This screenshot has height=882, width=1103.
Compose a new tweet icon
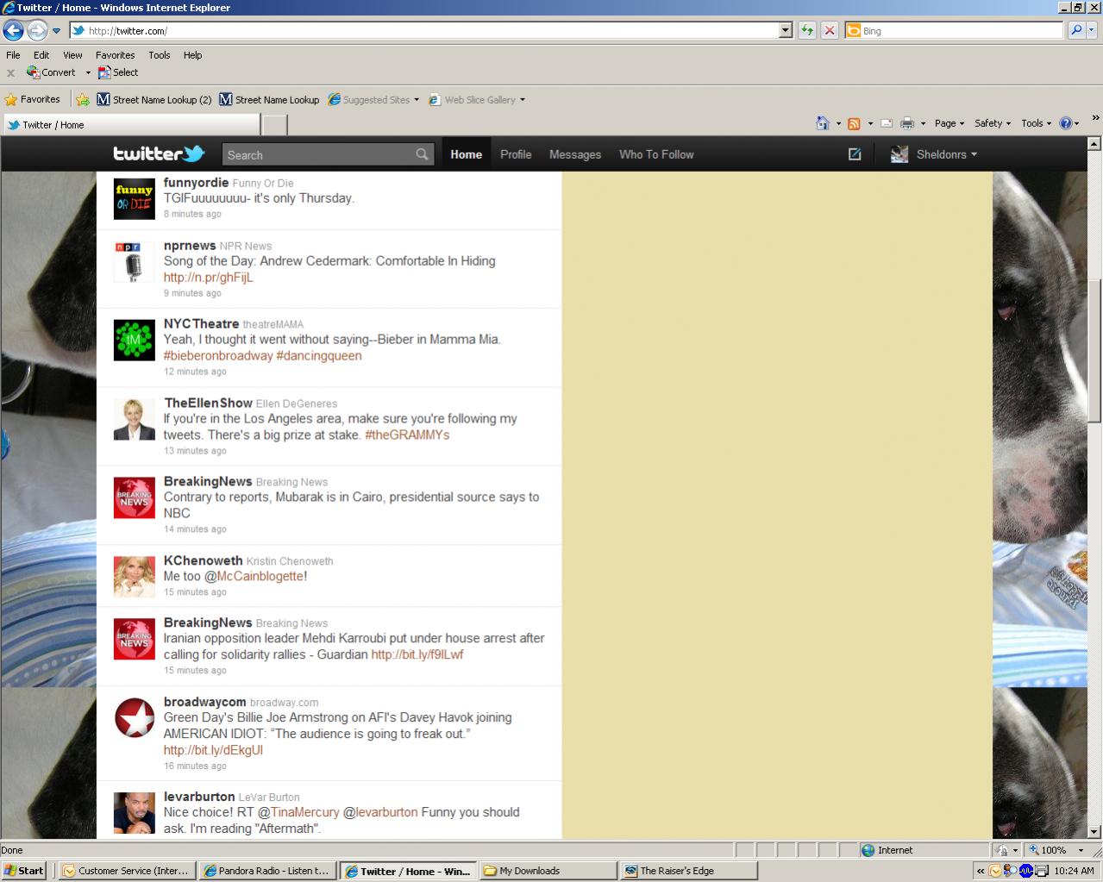855,154
